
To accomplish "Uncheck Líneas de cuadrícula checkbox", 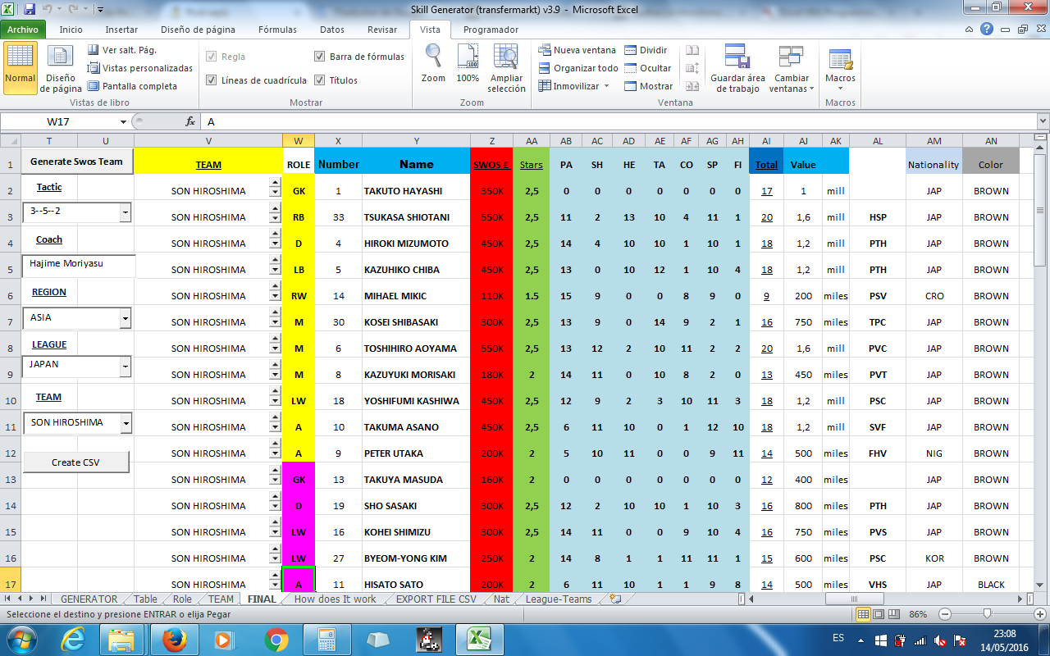I will 212,80.
